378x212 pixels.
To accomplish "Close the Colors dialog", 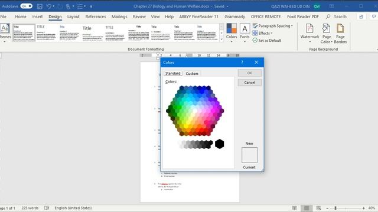I will tap(256, 62).
